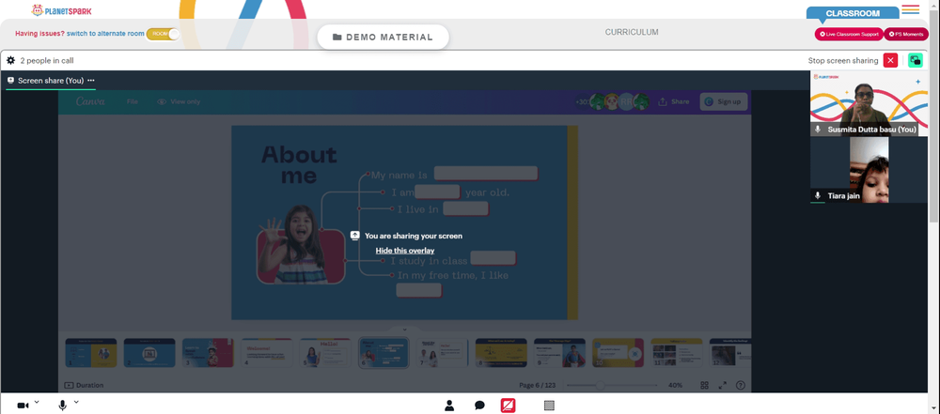Click switch to alternate room link
Screen dimensions: 940x414
coord(105,34)
